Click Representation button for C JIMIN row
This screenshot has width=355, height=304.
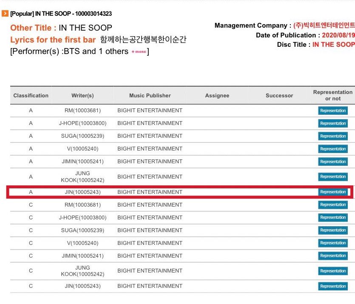[333, 256]
